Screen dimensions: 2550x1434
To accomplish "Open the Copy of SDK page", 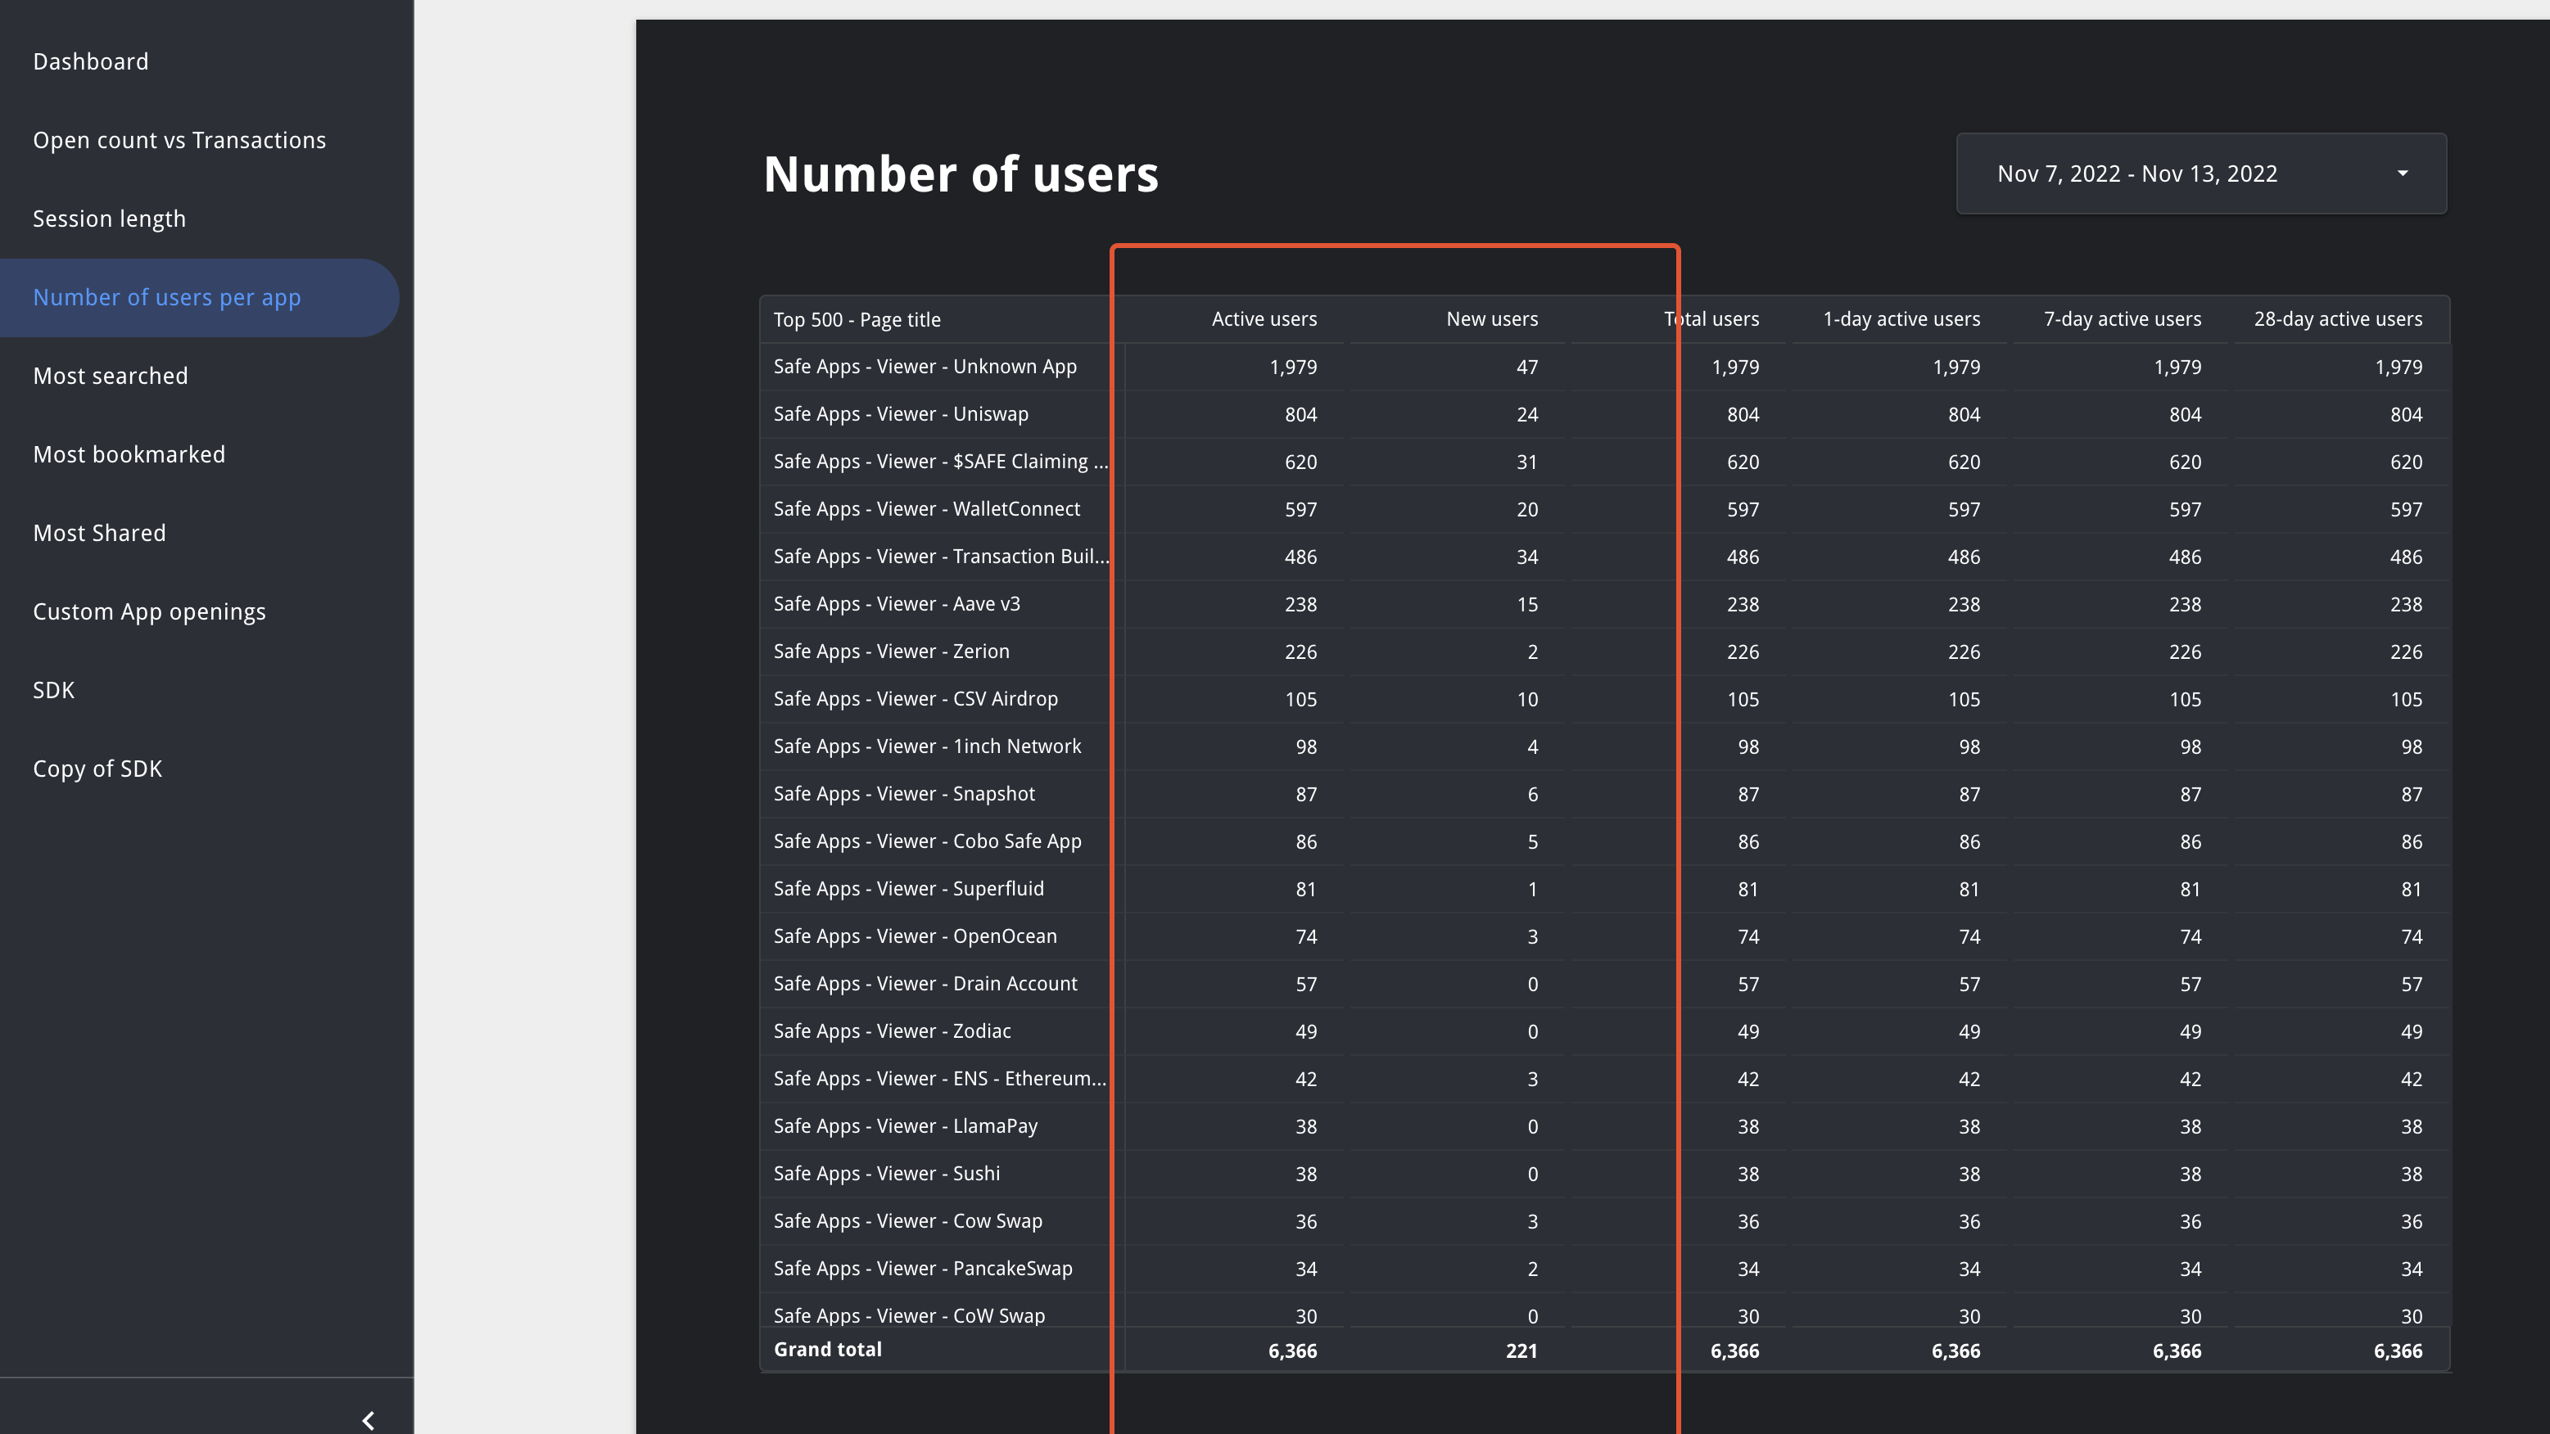I will tap(97, 768).
